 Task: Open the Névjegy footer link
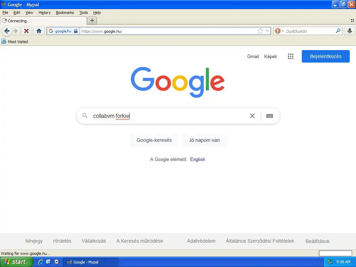point(34,241)
